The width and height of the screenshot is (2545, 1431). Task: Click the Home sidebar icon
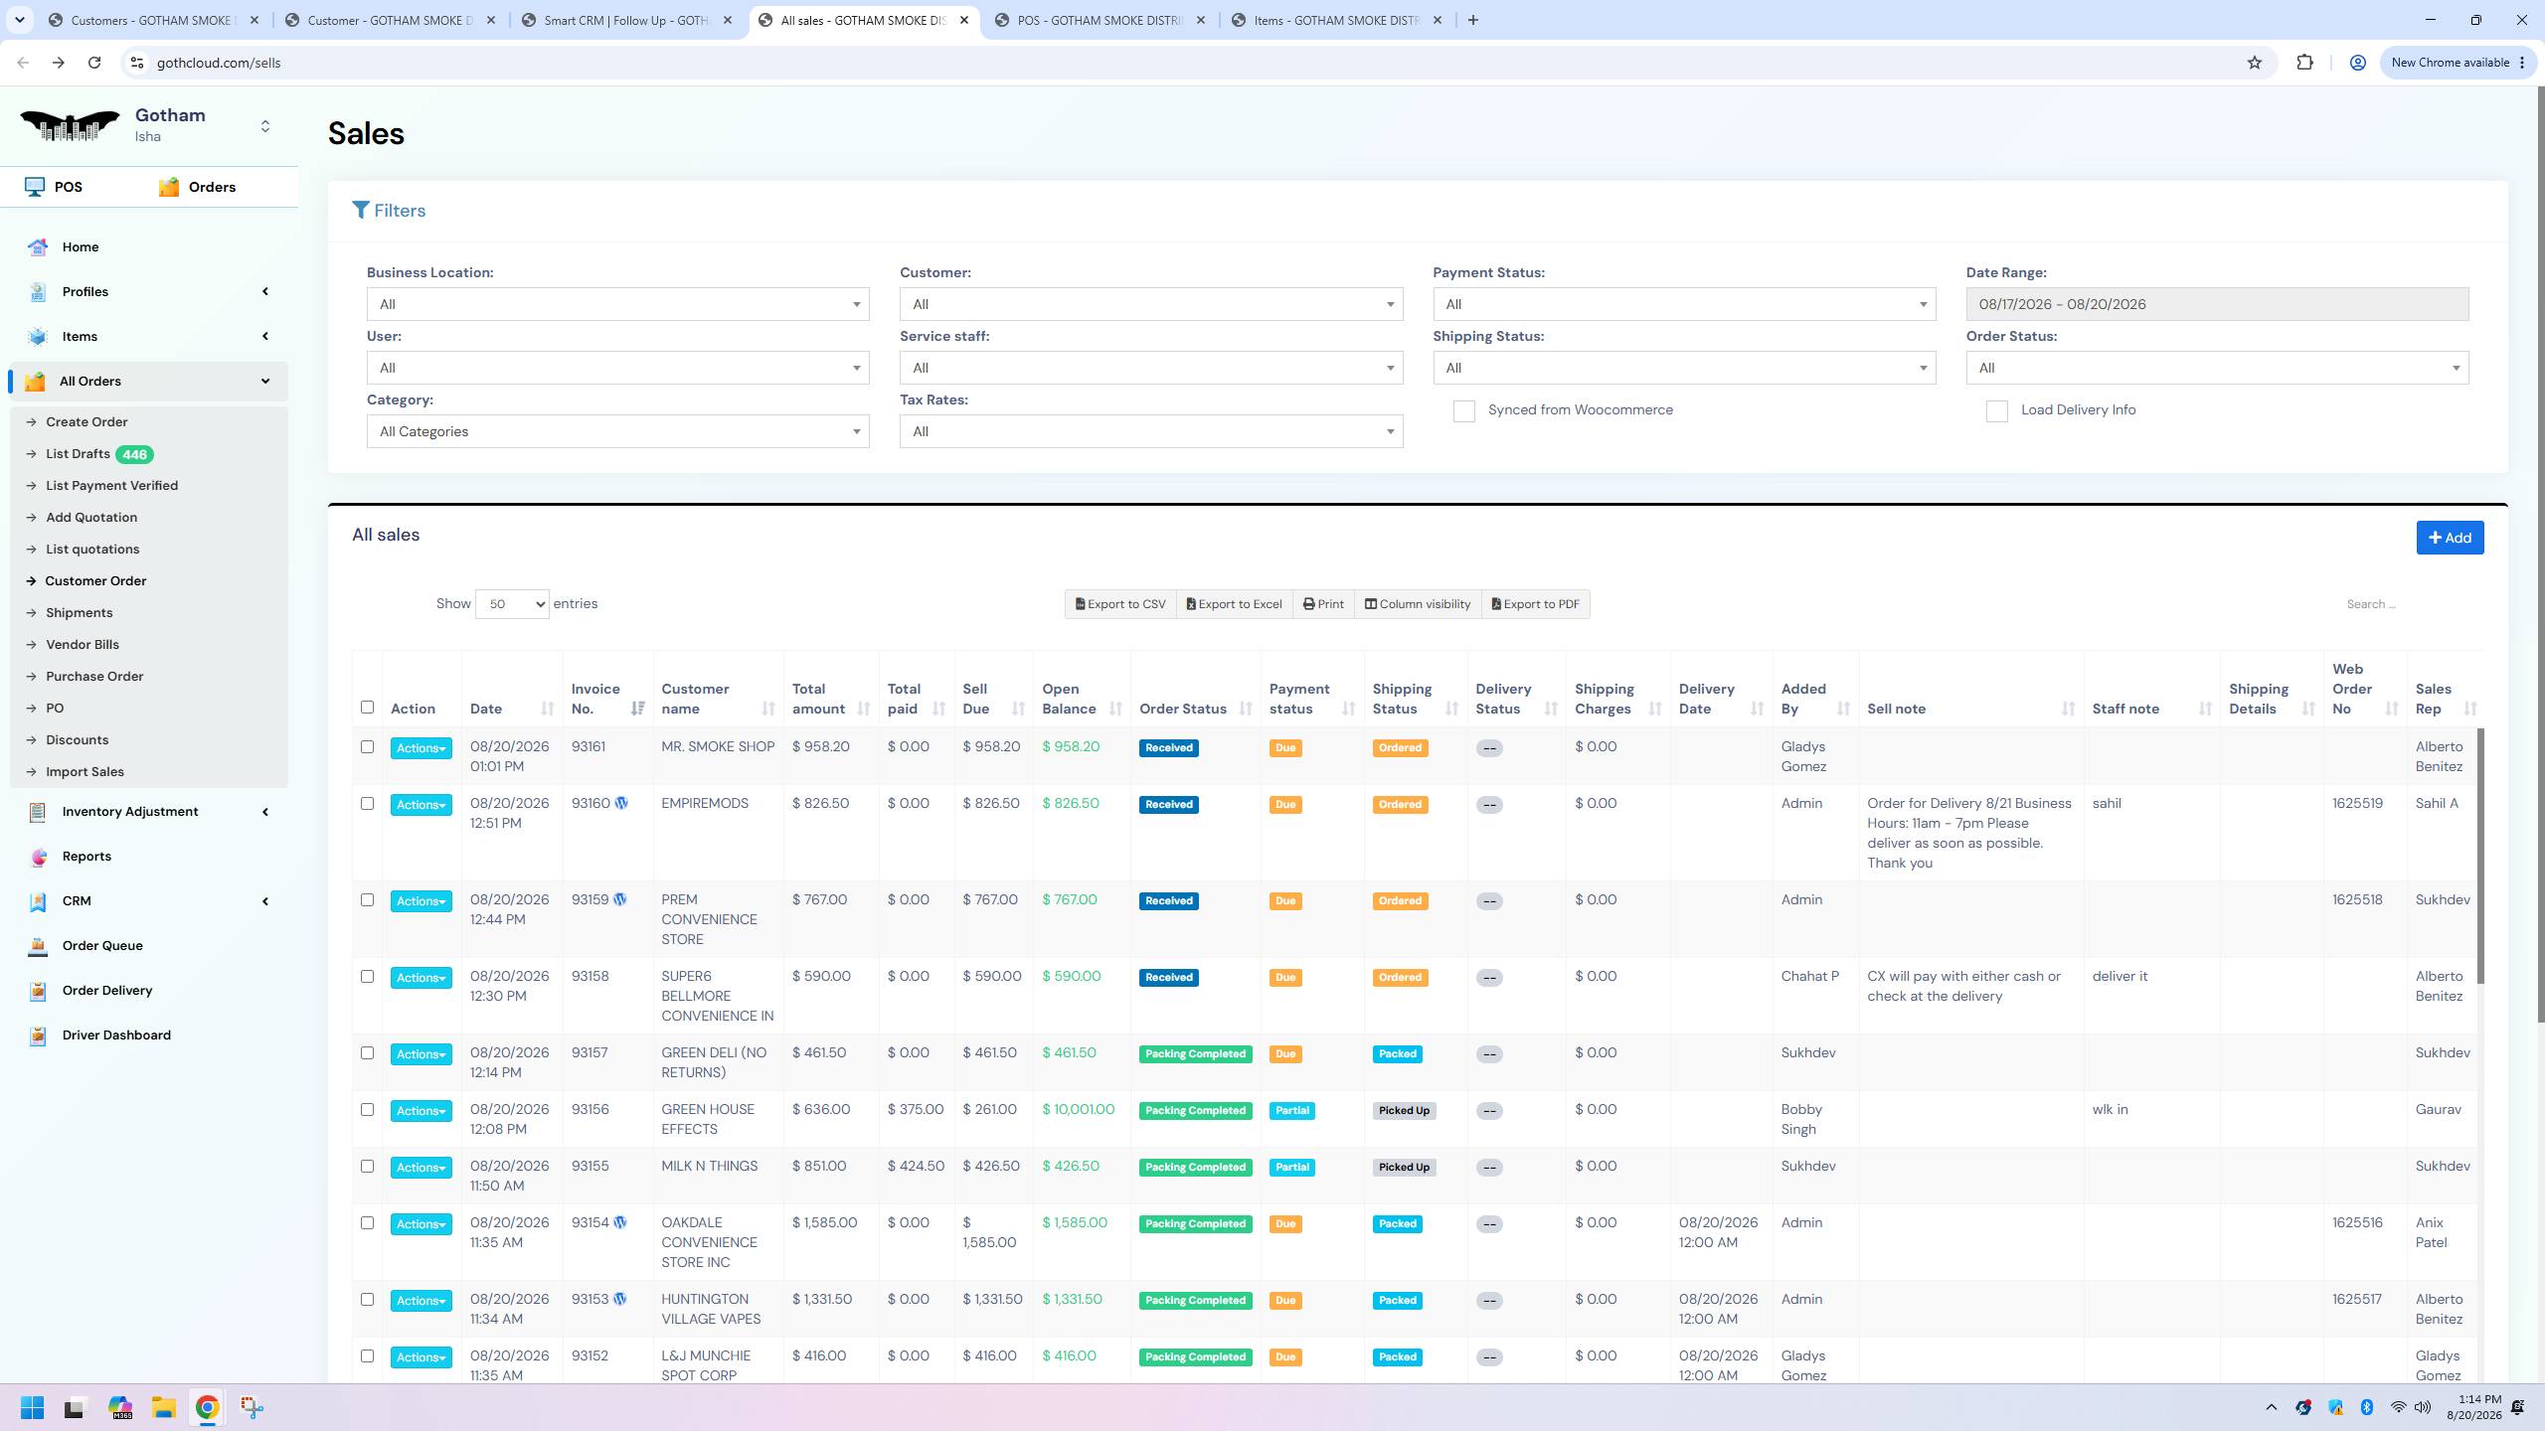click(x=38, y=247)
